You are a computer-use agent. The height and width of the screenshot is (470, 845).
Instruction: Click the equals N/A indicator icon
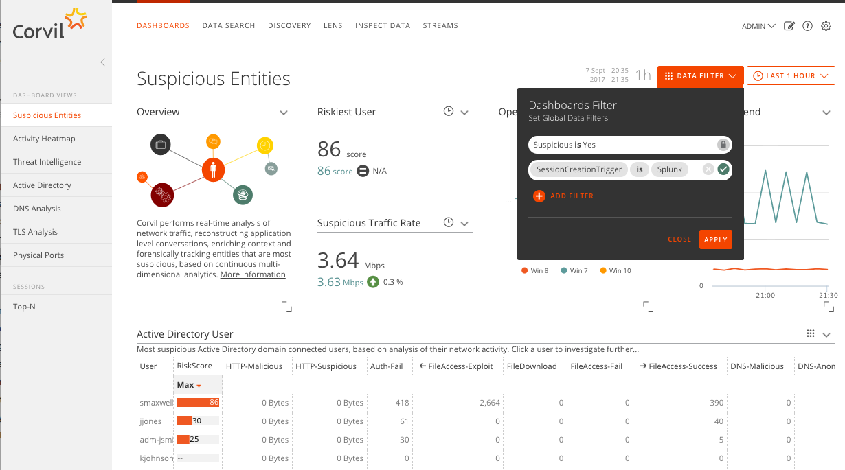[x=363, y=171]
